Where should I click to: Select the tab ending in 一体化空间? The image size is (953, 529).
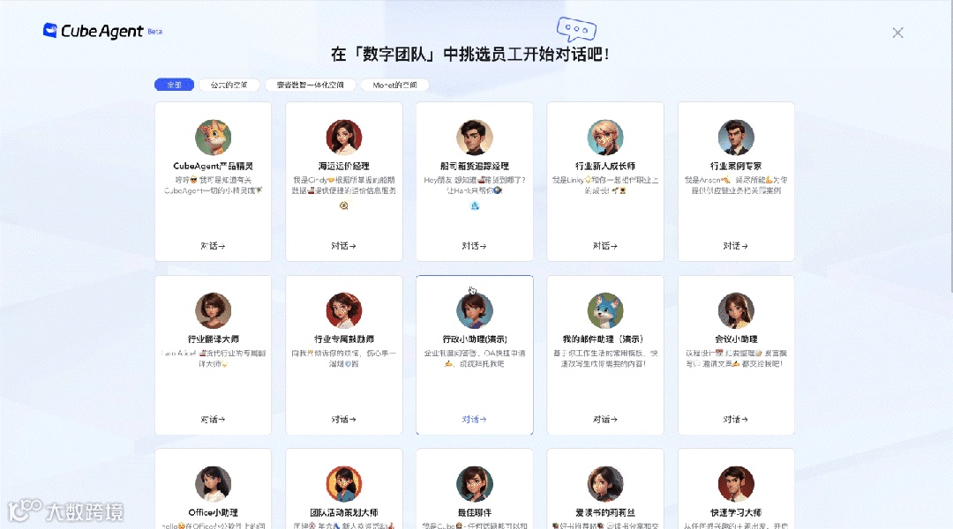pos(310,85)
